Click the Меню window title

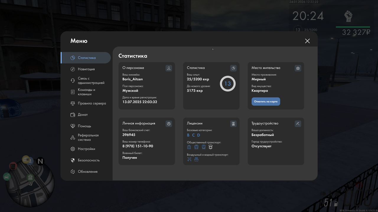pyautogui.click(x=79, y=41)
